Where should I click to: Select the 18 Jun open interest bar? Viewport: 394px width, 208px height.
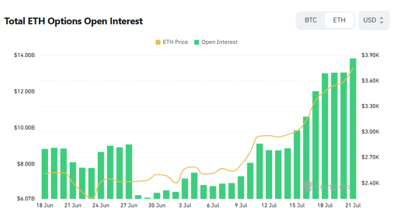[x=45, y=174]
